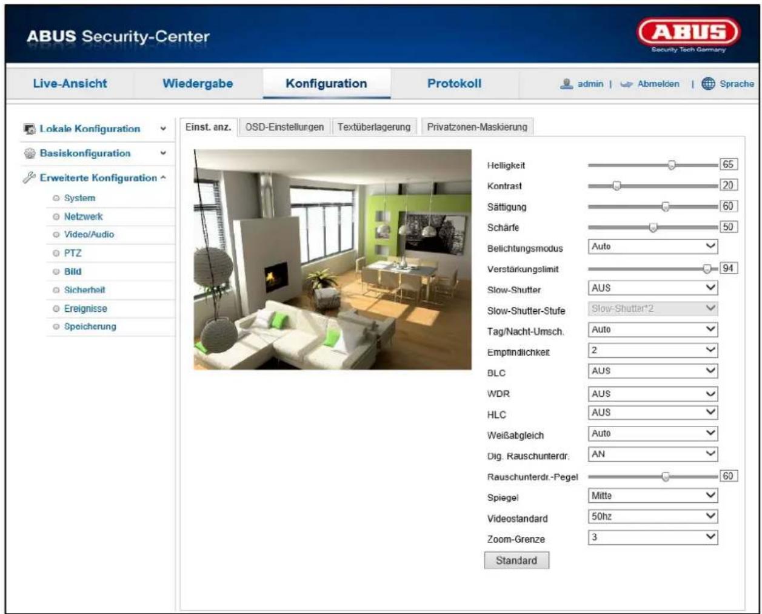Open the Protokoll tab
This screenshot has height=614, width=762.
point(455,84)
